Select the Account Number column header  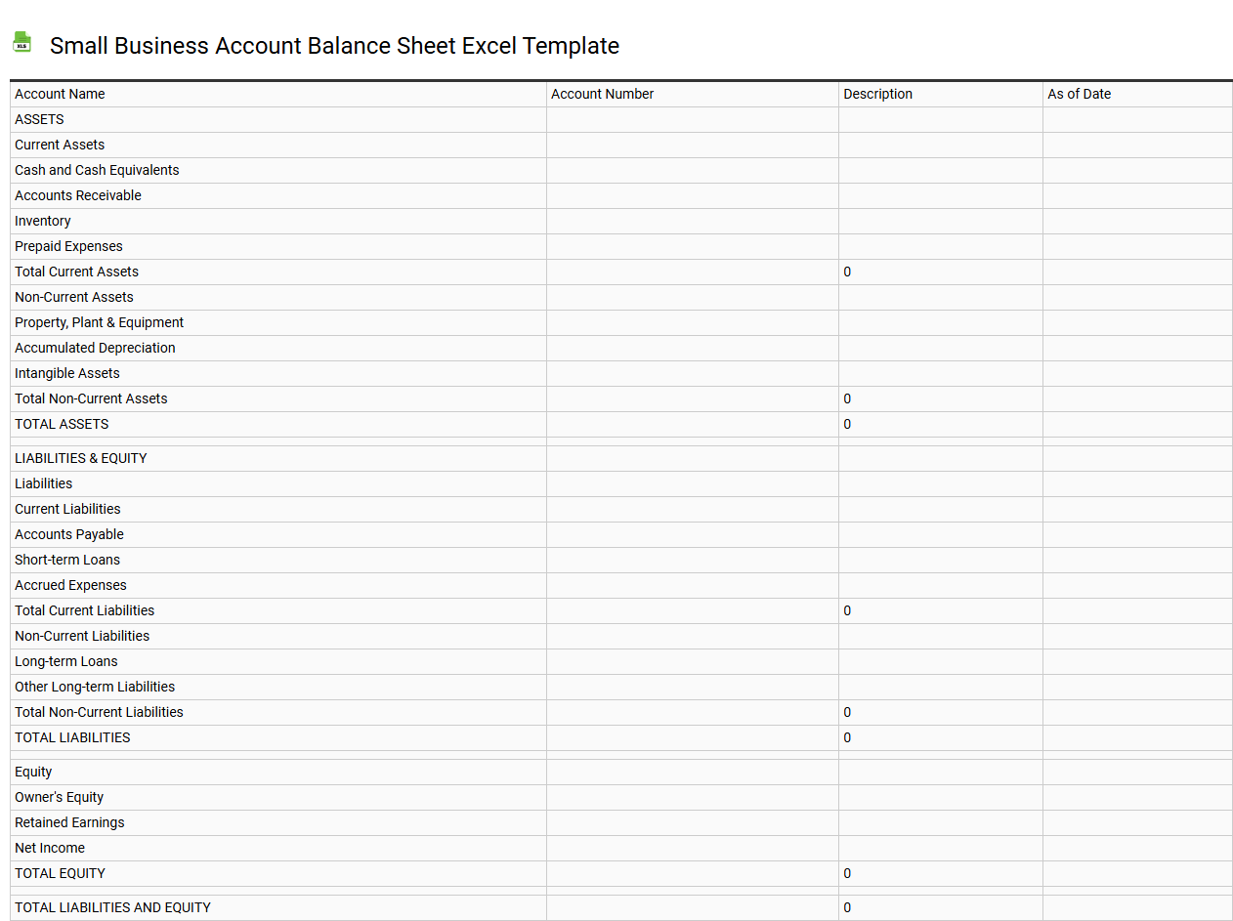click(x=602, y=94)
